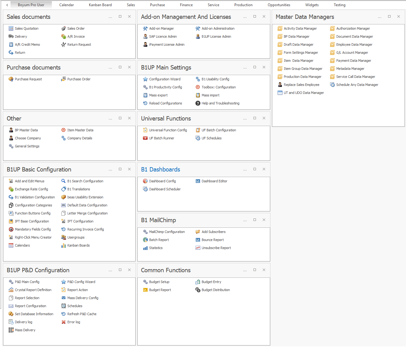Click the Purchase Order icon
Image resolution: width=406 pixels, height=347 pixels.
point(64,79)
